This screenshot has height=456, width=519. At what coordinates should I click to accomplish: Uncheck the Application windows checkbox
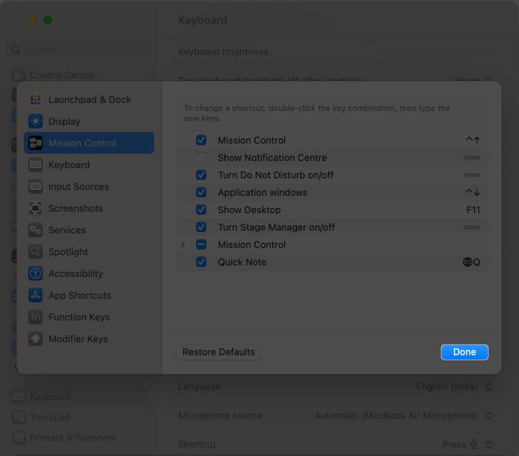point(201,192)
